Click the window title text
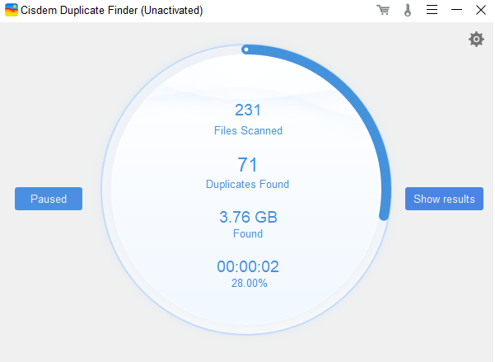 coord(112,11)
